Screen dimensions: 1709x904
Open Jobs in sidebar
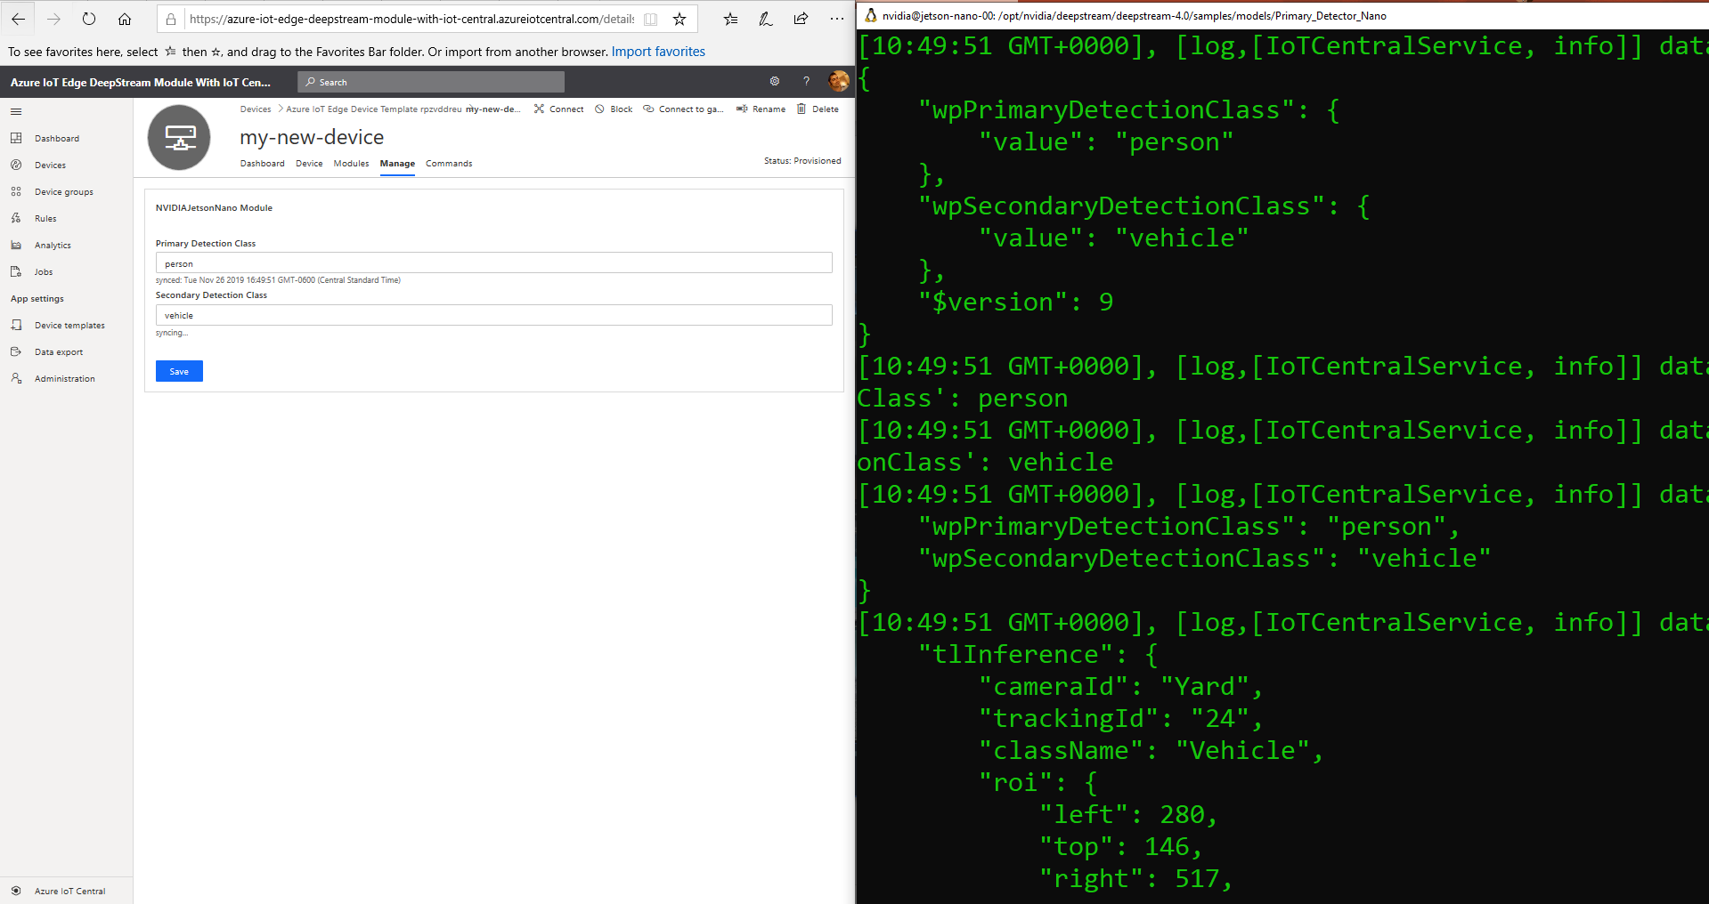tap(44, 272)
